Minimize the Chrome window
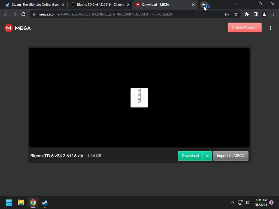Viewport: 279px width, 209px height. tap(247, 4)
